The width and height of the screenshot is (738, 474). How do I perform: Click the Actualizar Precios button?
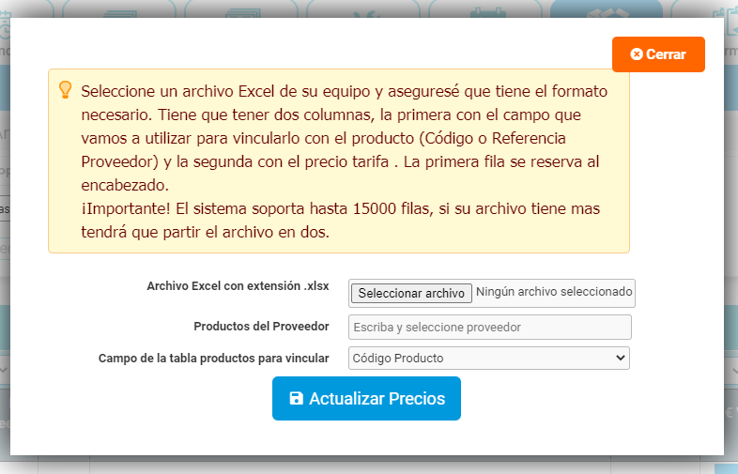click(x=366, y=398)
